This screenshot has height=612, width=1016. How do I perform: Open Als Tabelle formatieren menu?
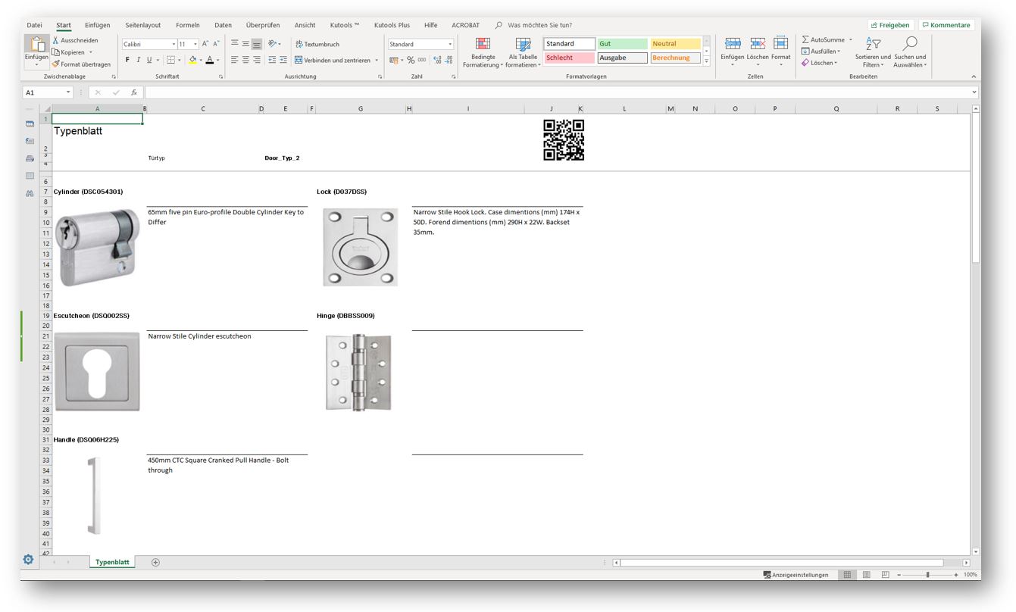(x=523, y=52)
